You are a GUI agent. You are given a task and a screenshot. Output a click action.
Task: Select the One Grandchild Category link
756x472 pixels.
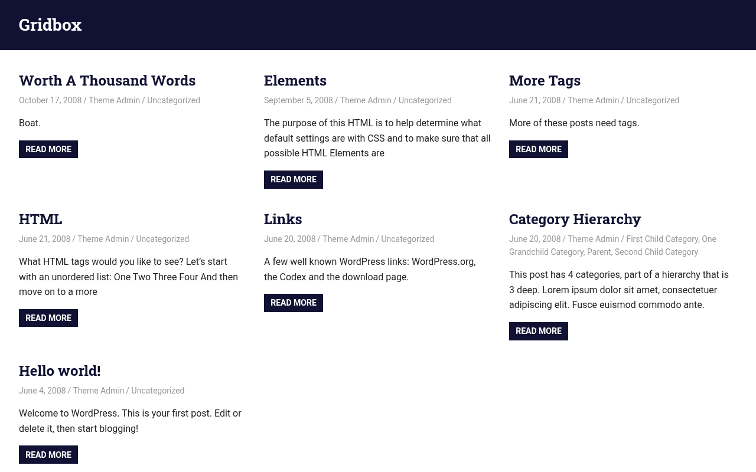[x=612, y=245]
